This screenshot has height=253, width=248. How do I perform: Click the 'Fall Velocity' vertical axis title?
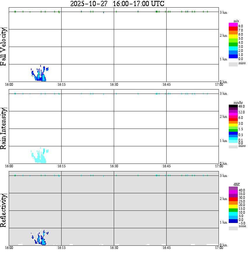click(4, 47)
